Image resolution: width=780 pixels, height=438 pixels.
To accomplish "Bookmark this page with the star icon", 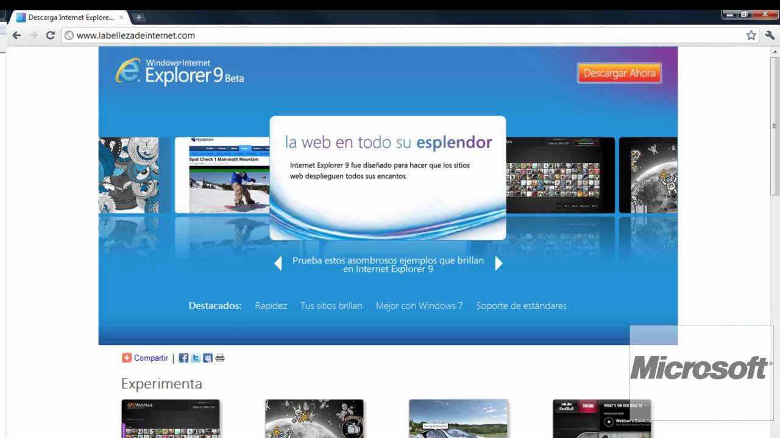I will (751, 35).
